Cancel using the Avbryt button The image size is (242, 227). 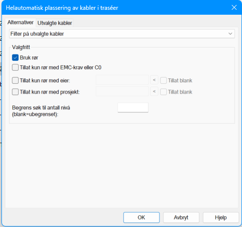point(181,218)
